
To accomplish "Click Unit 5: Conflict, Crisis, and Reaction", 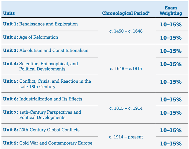I will pyautogui.click(x=47, y=84).
